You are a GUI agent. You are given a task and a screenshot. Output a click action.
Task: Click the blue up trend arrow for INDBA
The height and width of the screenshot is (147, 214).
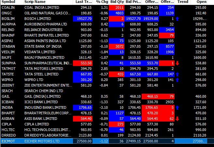(177, 108)
